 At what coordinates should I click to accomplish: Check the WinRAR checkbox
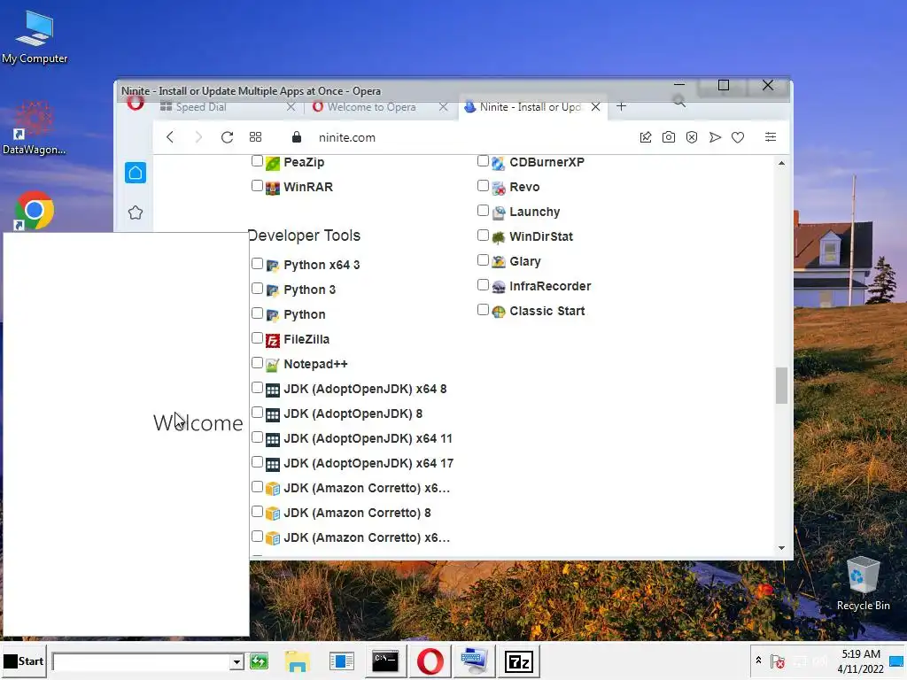[x=258, y=186]
